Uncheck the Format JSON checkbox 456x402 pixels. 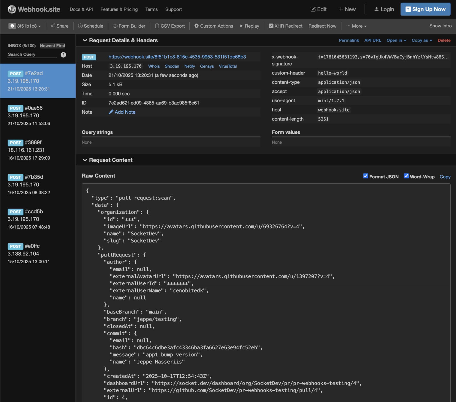365,176
